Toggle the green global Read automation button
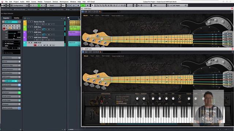The width and height of the screenshot is (234, 131). point(39,5)
